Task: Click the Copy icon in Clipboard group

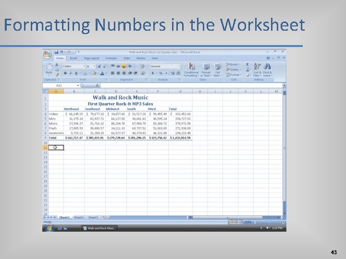Action: (x=57, y=70)
